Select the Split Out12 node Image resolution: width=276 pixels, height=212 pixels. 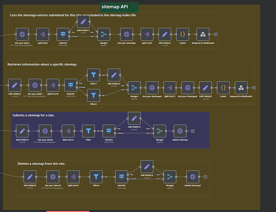click(x=68, y=131)
